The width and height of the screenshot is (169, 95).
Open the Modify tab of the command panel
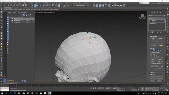(152, 13)
